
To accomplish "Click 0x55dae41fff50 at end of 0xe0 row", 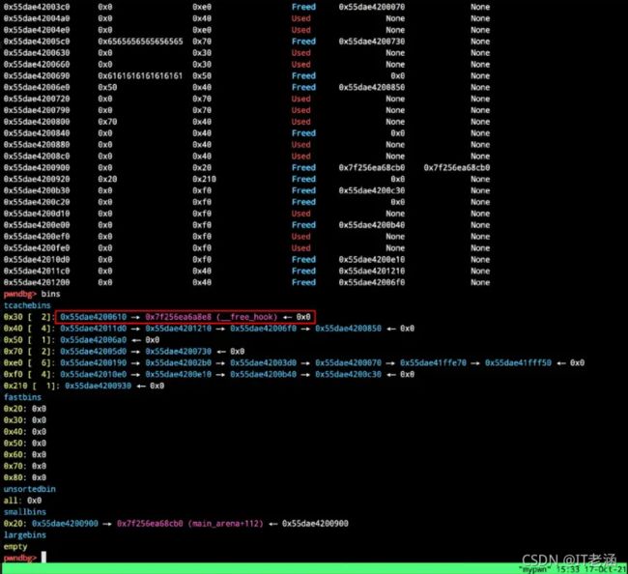I will 518,363.
